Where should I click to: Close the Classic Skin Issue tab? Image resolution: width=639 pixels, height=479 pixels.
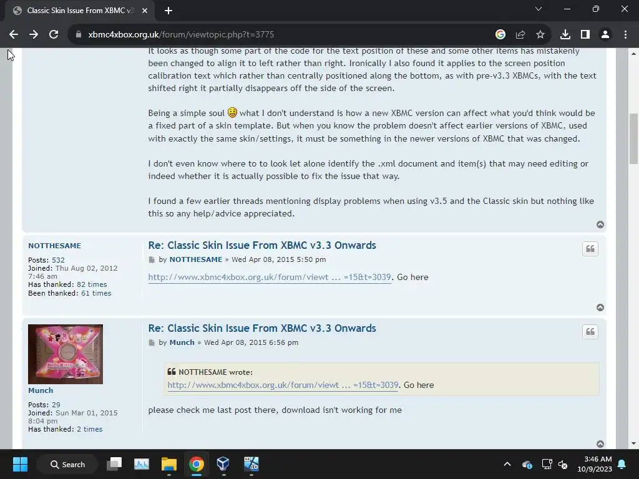[145, 11]
